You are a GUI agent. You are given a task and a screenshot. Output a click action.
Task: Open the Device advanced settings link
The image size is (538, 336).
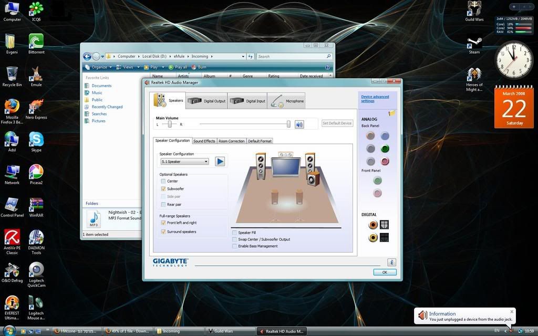tap(375, 99)
